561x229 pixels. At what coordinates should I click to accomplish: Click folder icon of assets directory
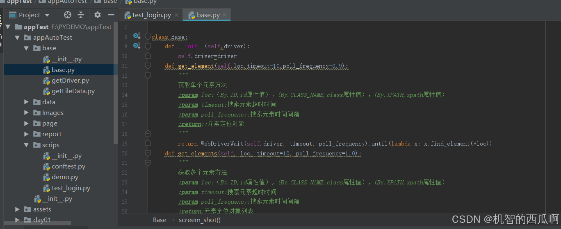coord(27,209)
